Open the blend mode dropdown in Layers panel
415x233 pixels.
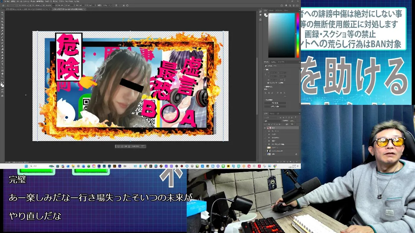click(x=272, y=121)
